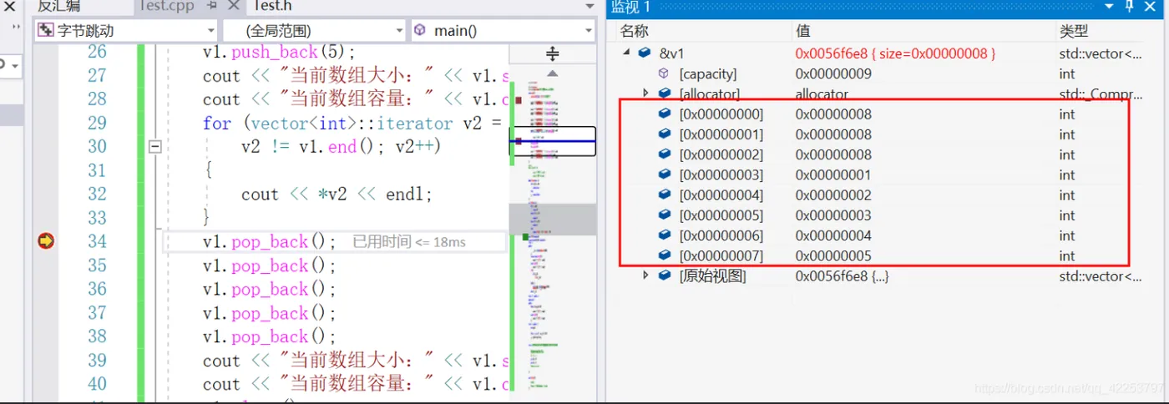Screen dimensions: 1169x404
Task: Select the &v1 row name
Action: pyautogui.click(x=672, y=53)
